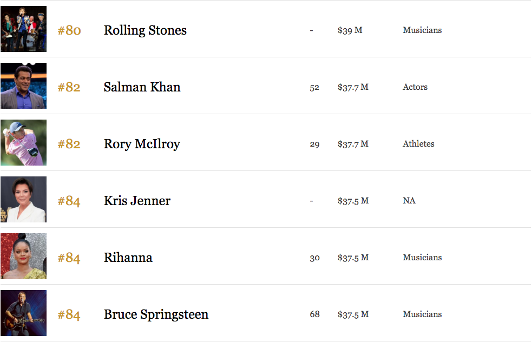Select the Athletes category for Rory McIlroy
Image resolution: width=532 pixels, height=342 pixels.
pyautogui.click(x=418, y=144)
